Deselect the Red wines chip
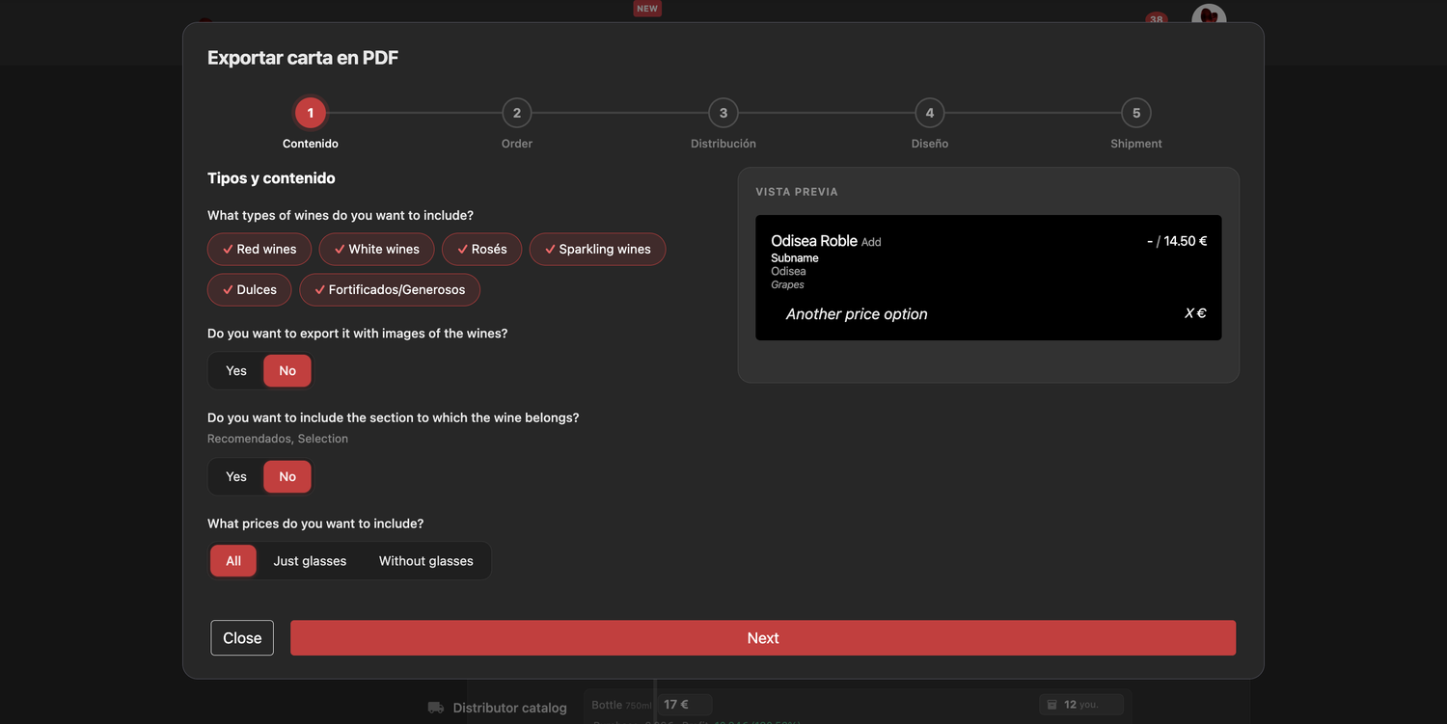Viewport: 1447px width, 724px height. click(259, 249)
